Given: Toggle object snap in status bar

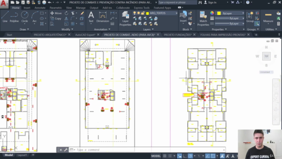Looking at the screenshot, I should pyautogui.click(x=213, y=156).
